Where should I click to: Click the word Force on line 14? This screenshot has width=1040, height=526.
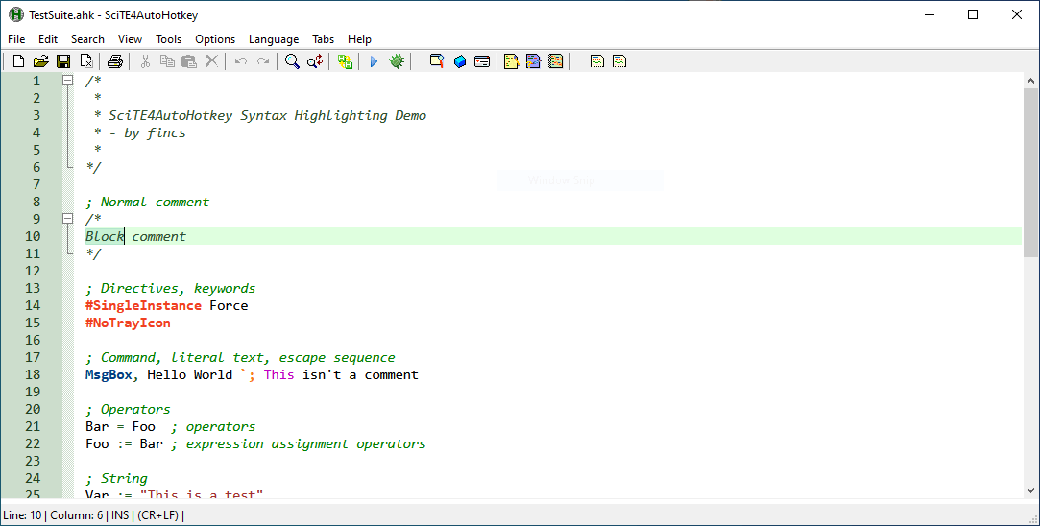(x=229, y=306)
